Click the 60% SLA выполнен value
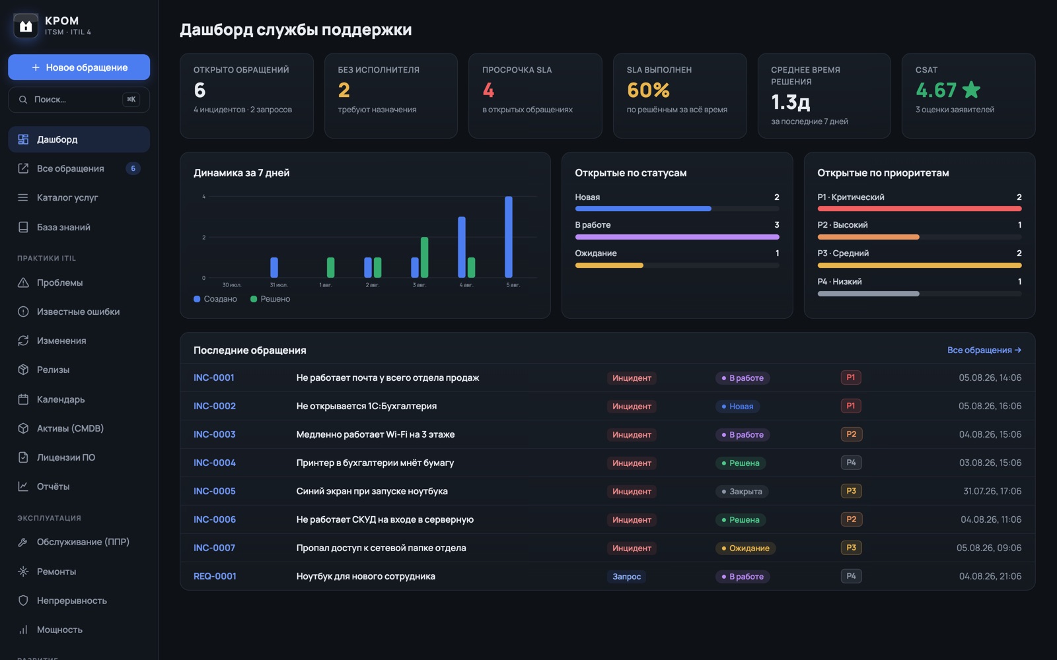This screenshot has width=1057, height=660. tap(648, 90)
